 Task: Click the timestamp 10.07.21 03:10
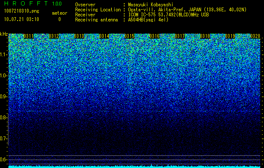click(21, 19)
